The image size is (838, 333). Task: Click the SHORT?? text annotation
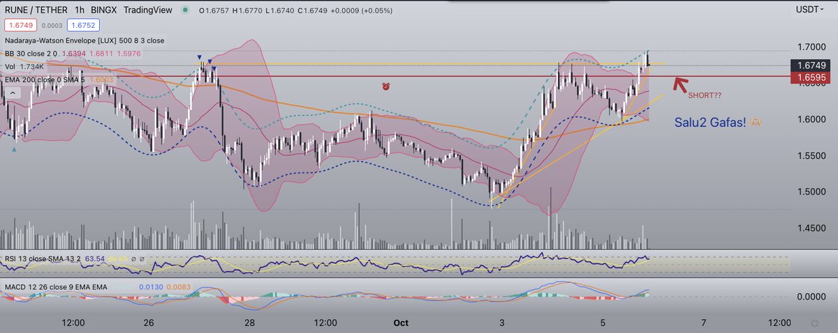pyautogui.click(x=704, y=95)
